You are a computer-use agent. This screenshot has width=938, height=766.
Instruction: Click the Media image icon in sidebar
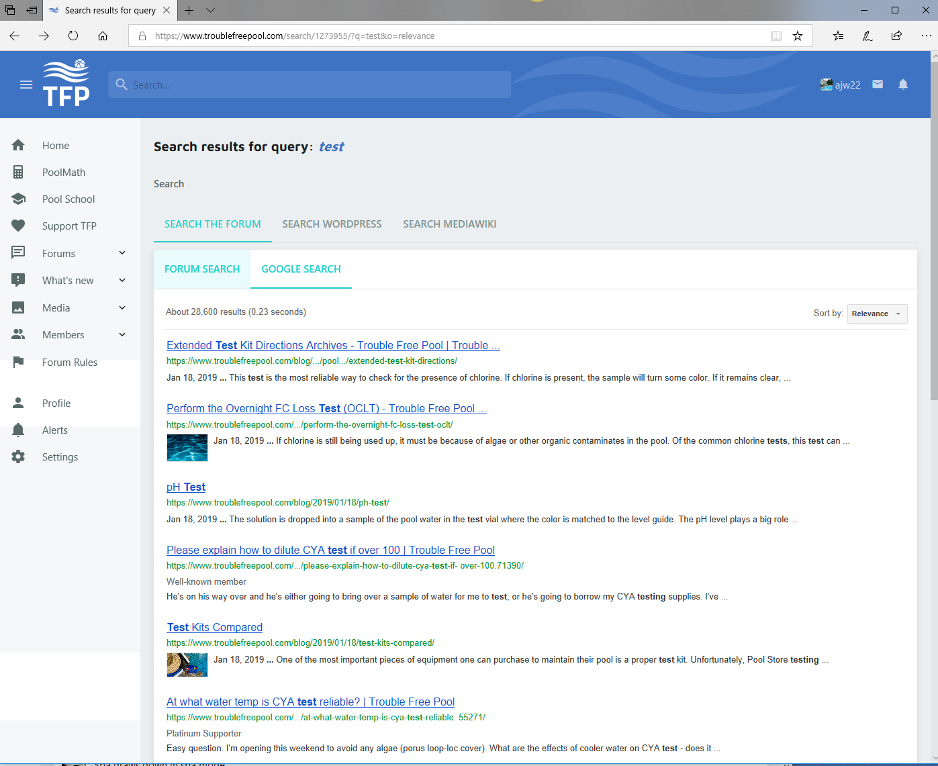click(18, 307)
